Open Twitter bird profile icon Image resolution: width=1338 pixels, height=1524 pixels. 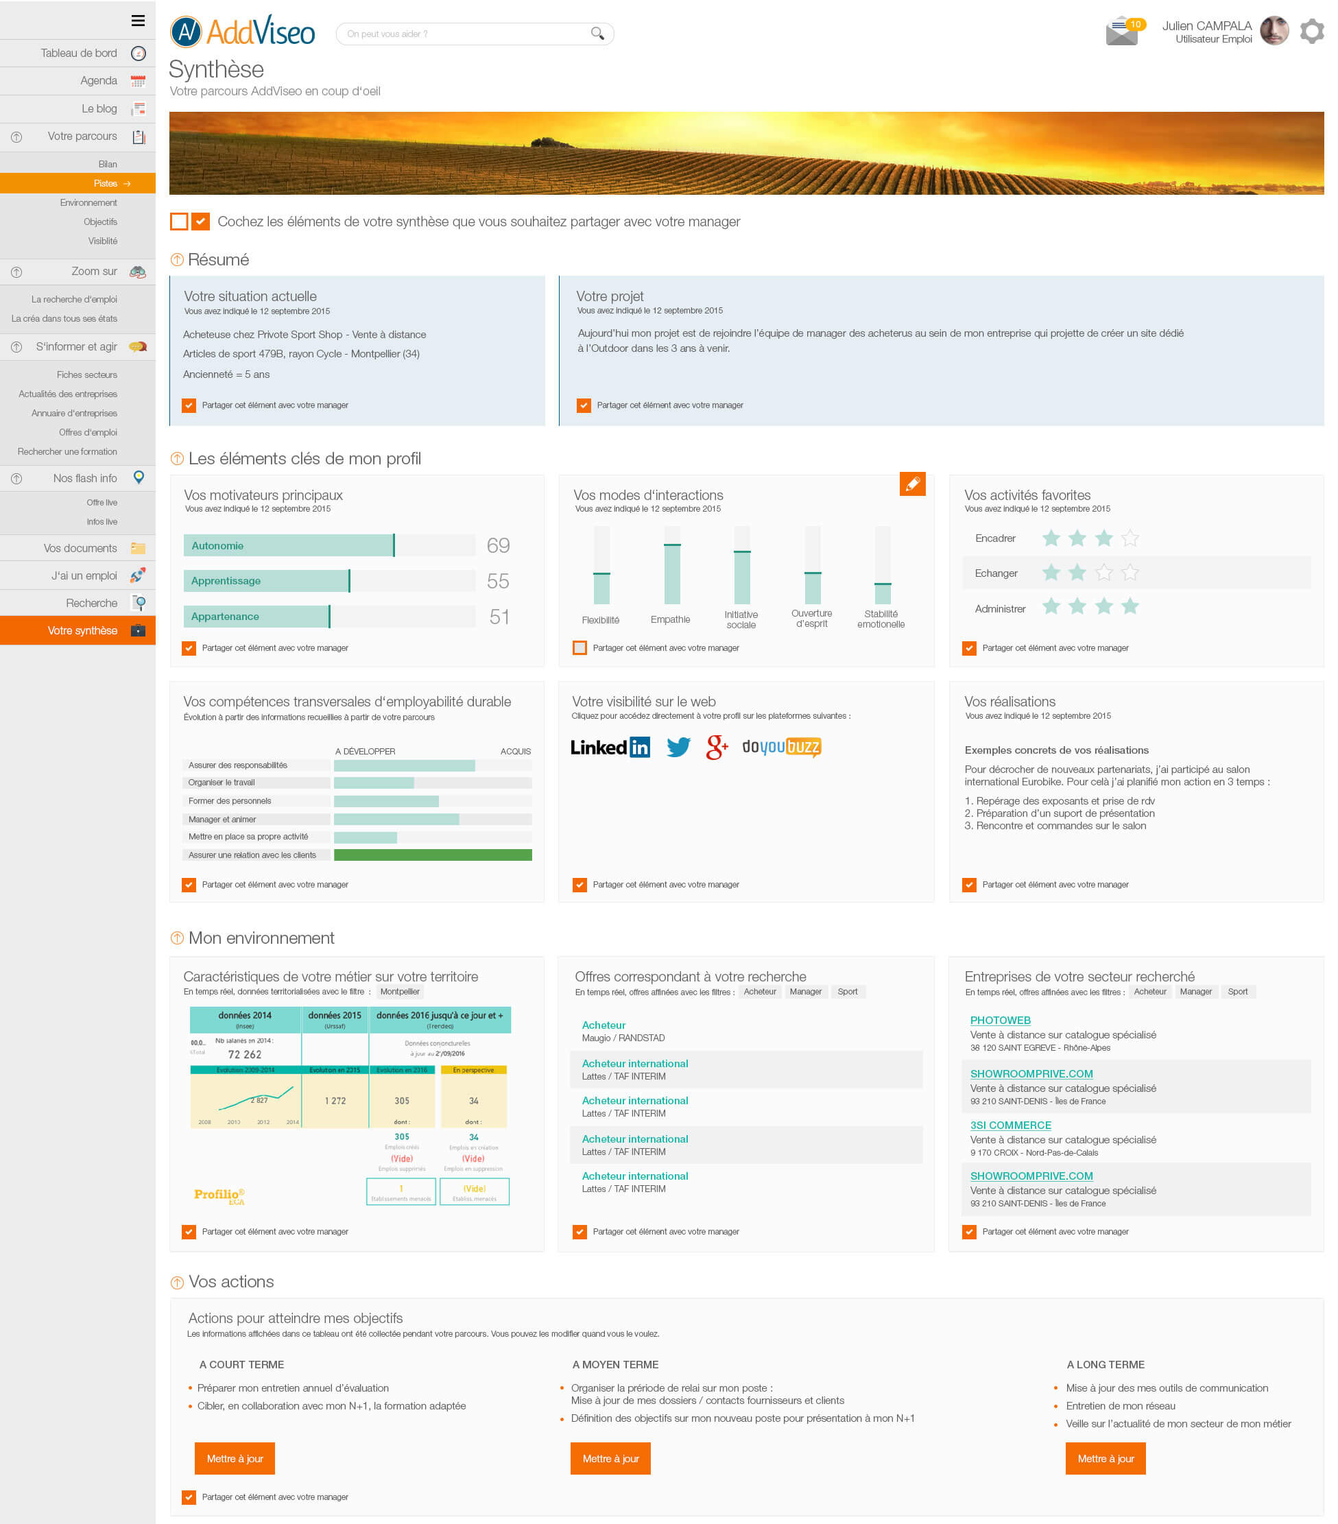point(678,747)
